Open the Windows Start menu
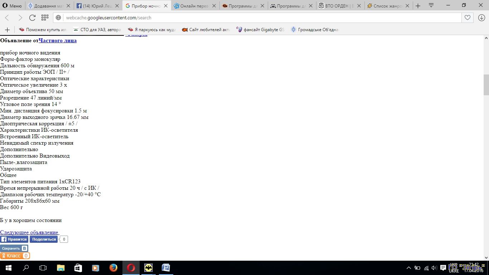The height and width of the screenshot is (275, 489). (x=9, y=268)
